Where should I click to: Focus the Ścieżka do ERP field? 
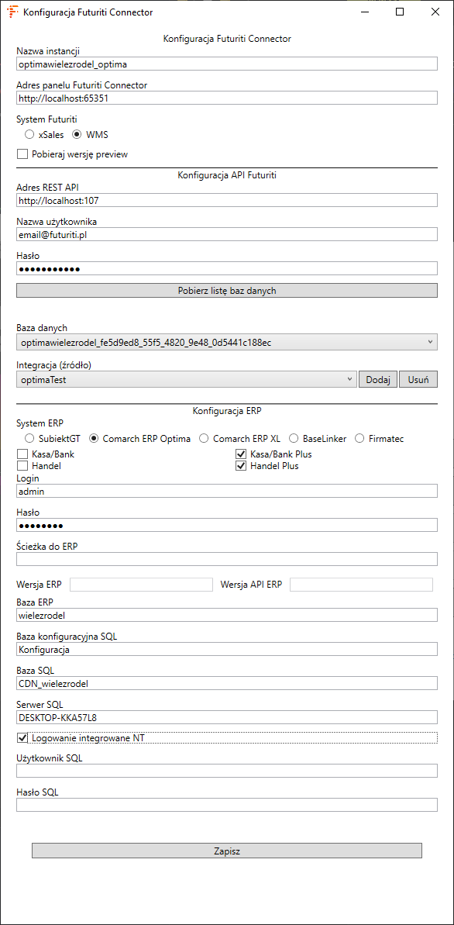pyautogui.click(x=227, y=559)
